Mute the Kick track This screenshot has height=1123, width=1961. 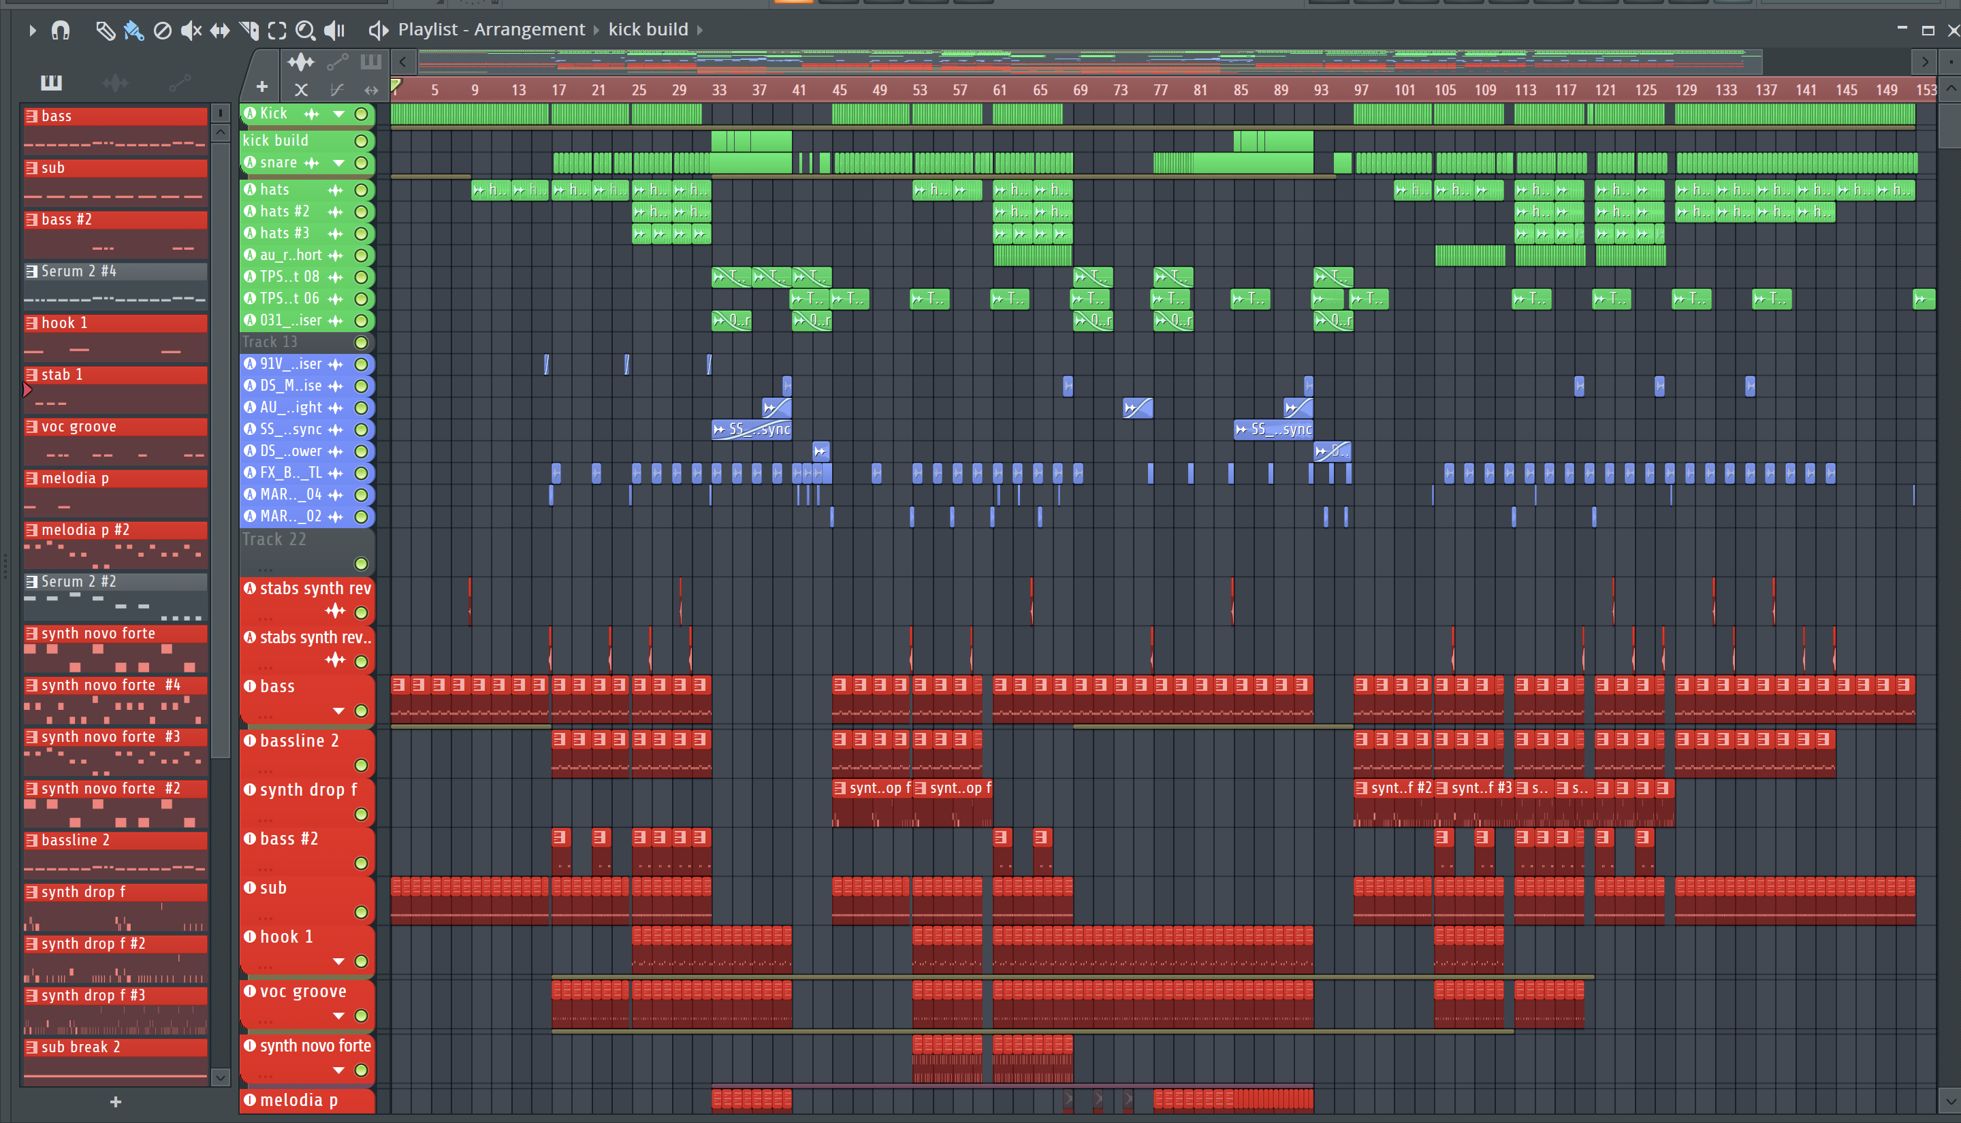click(361, 114)
